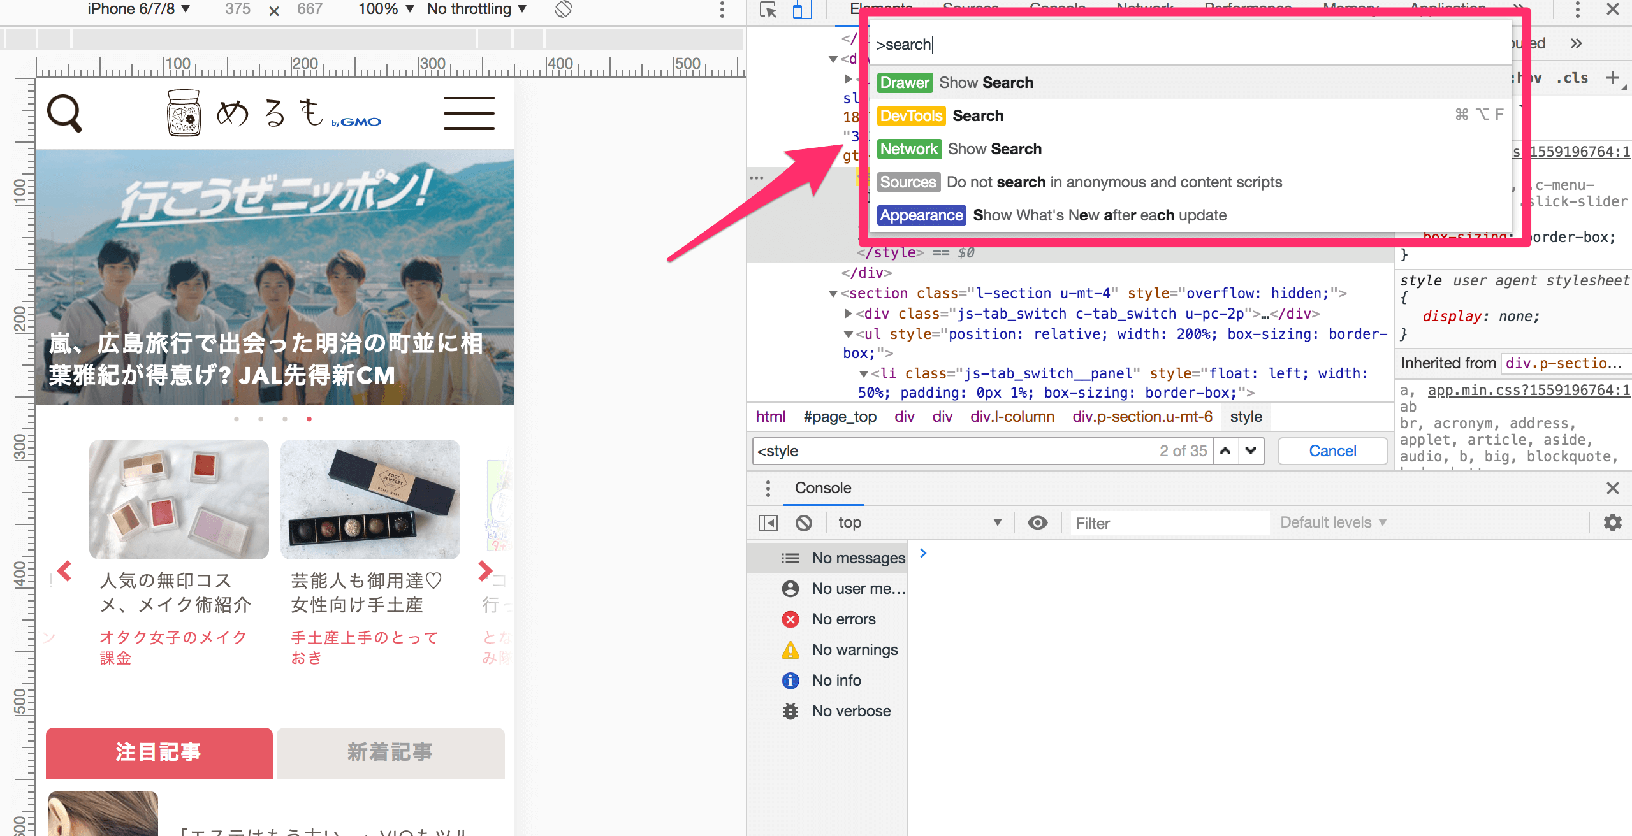Image resolution: width=1632 pixels, height=836 pixels.
Task: Open console settings via the gear icon
Action: click(1613, 522)
